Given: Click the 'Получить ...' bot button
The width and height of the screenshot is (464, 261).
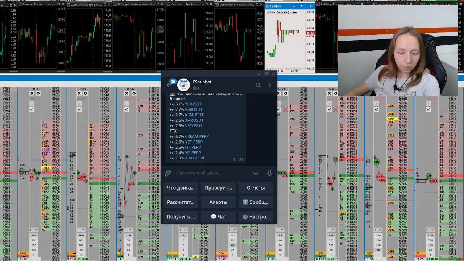Looking at the screenshot, I should [181, 217].
